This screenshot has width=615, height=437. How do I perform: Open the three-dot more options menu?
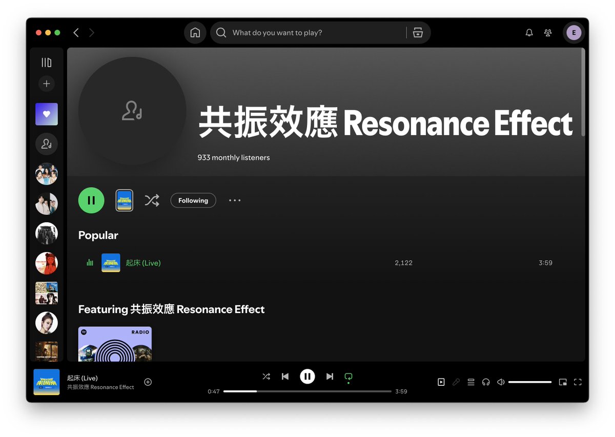[x=235, y=200]
